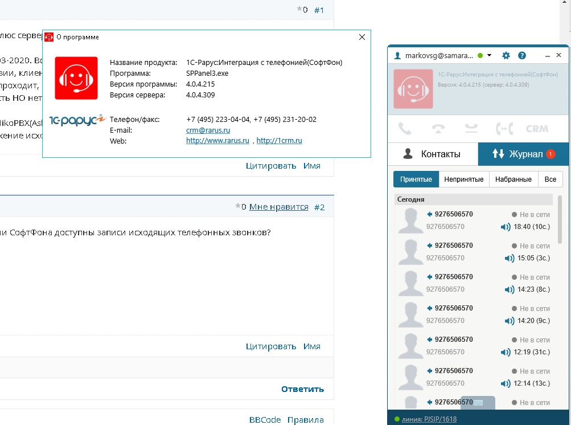
Task: Click Имя link under post #2
Action: pyautogui.click(x=312, y=346)
